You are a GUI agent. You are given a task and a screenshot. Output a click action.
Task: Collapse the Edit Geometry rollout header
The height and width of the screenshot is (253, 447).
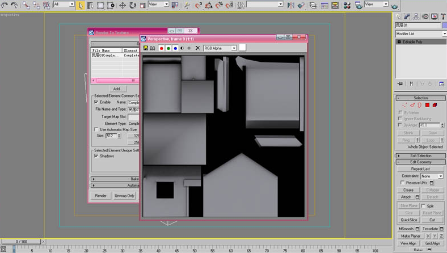(x=421, y=162)
